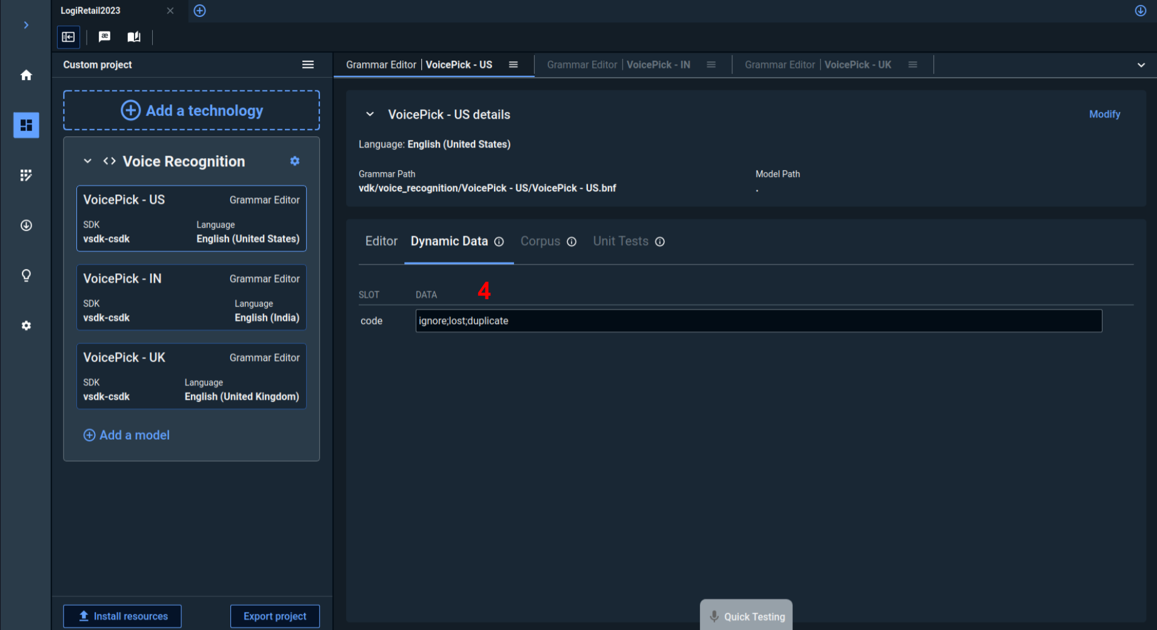1157x630 pixels.
Task: Switch to Grammar Editor VoicePick - IN tab
Action: [x=618, y=65]
